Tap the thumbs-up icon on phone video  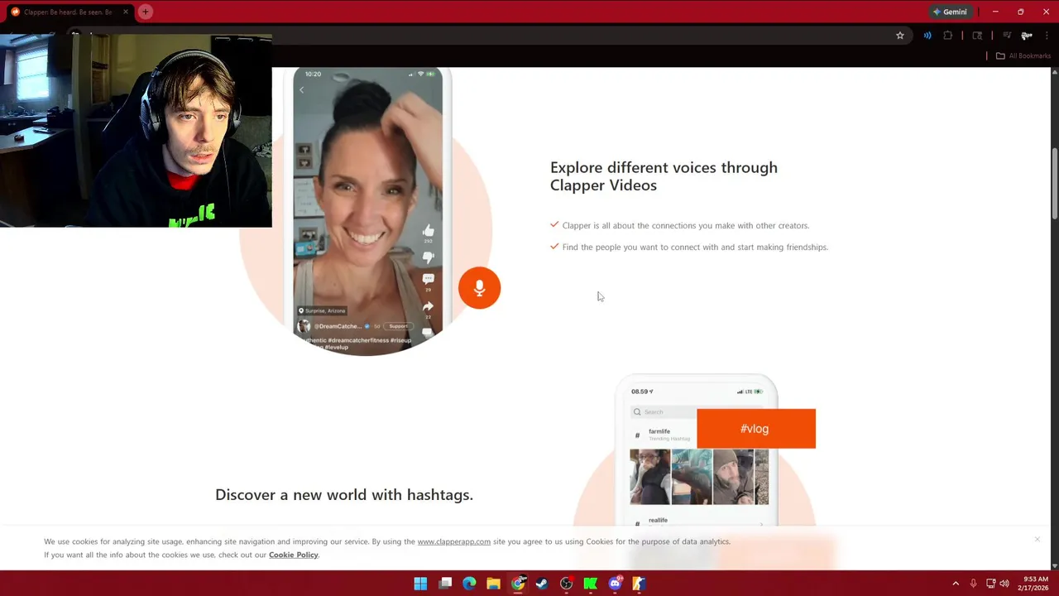[x=428, y=231]
